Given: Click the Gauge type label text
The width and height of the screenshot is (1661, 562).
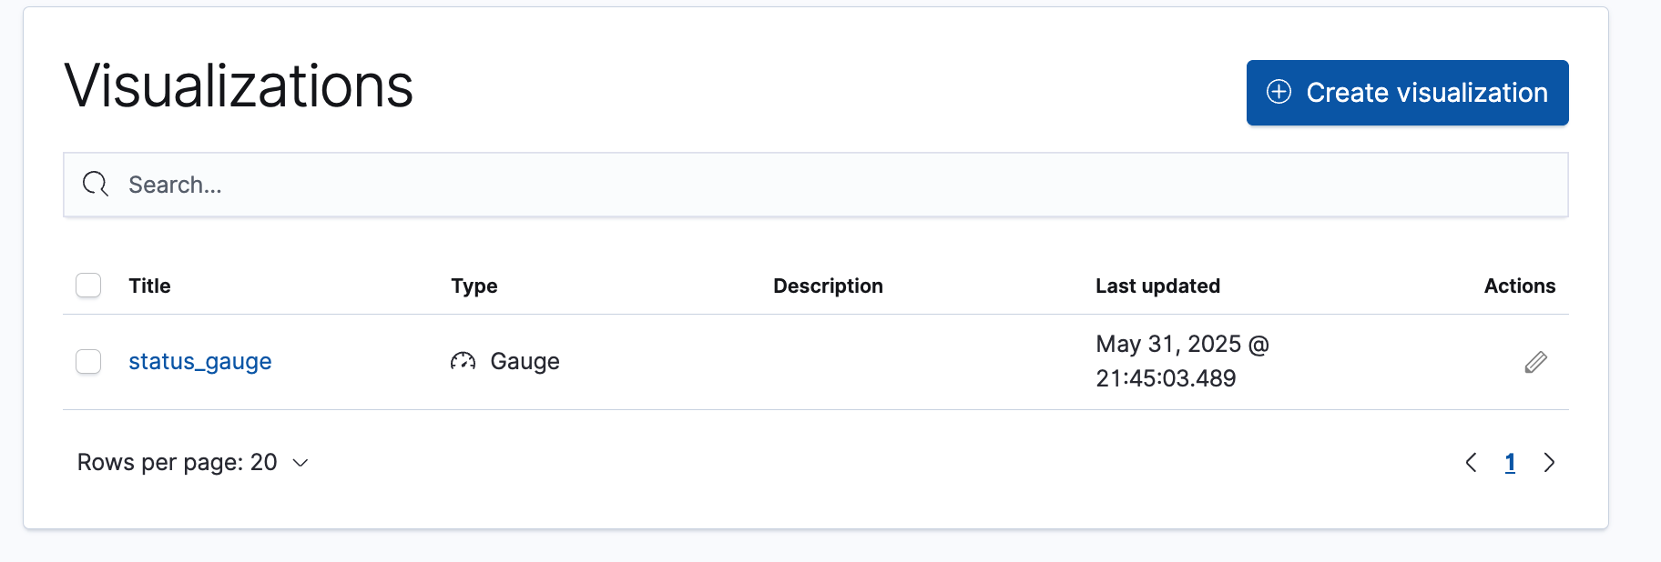Looking at the screenshot, I should 525,362.
